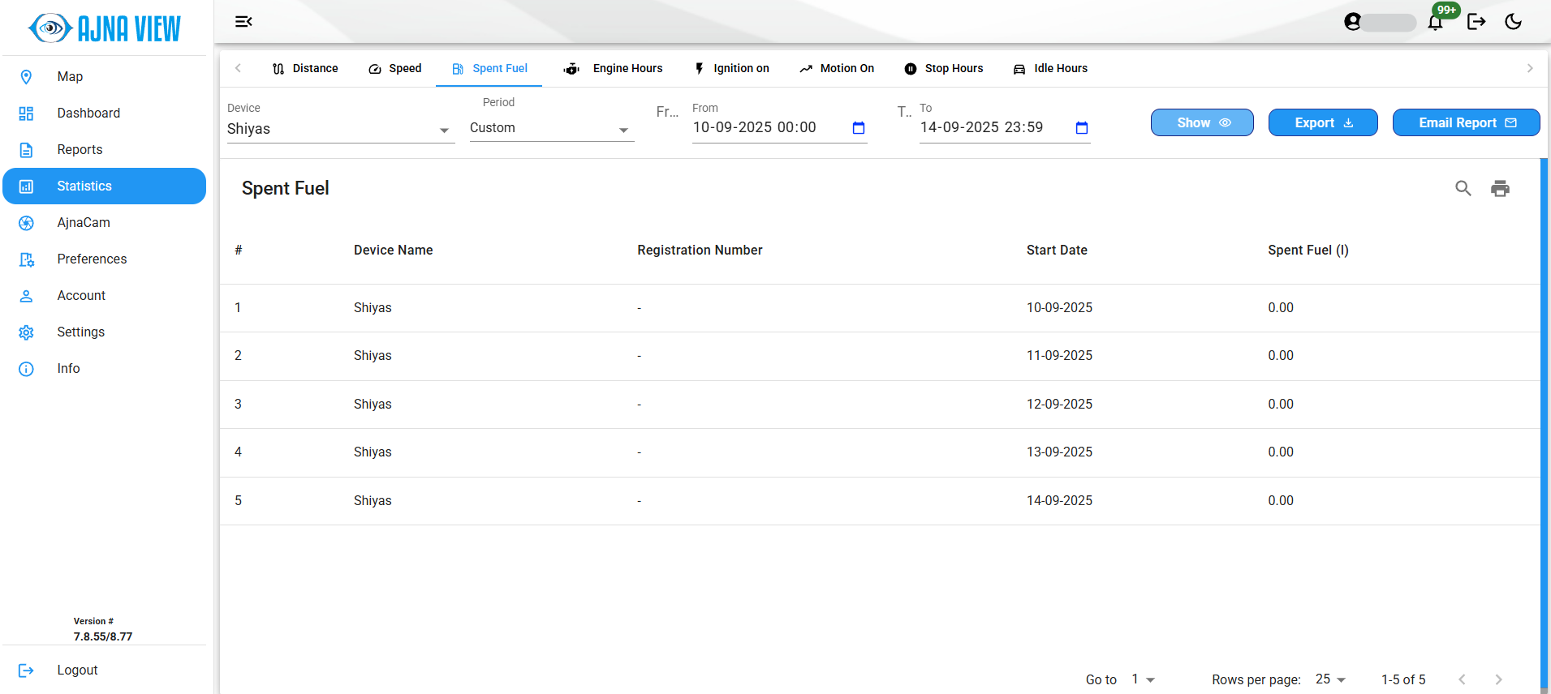Open the user profile avatar
Viewport: 1551px width, 694px height.
pyautogui.click(x=1353, y=22)
